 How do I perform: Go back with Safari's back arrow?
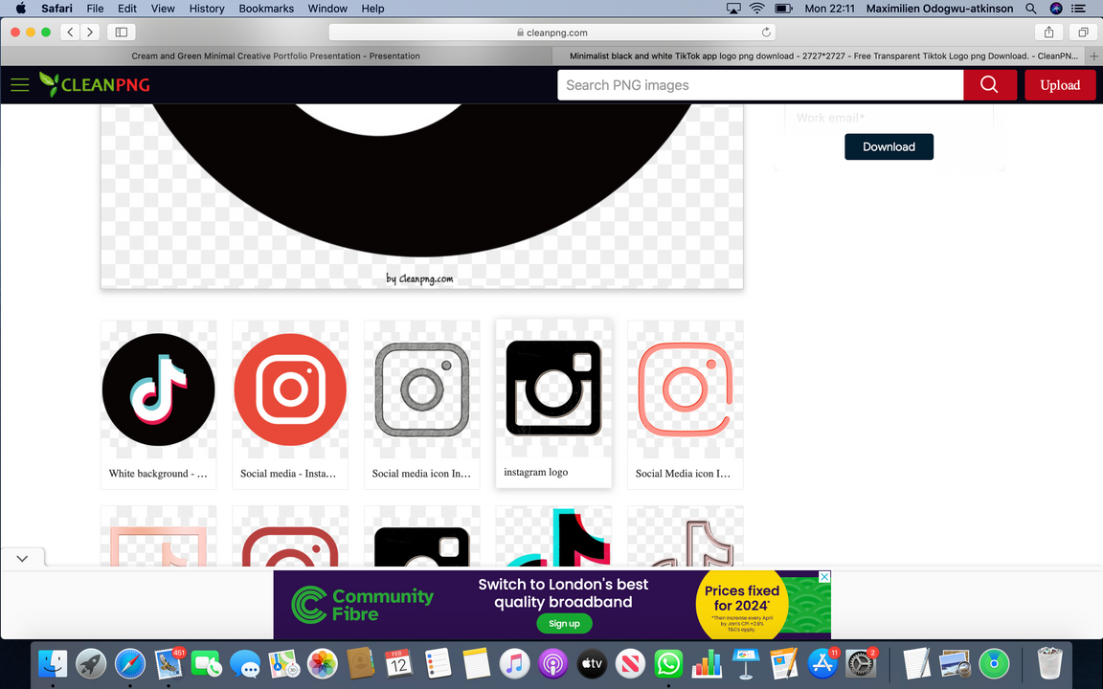tap(70, 32)
